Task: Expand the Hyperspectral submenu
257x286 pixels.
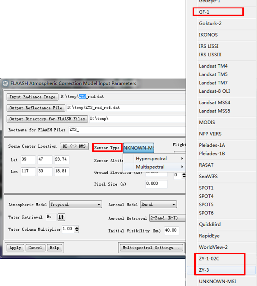Action: 155,159
